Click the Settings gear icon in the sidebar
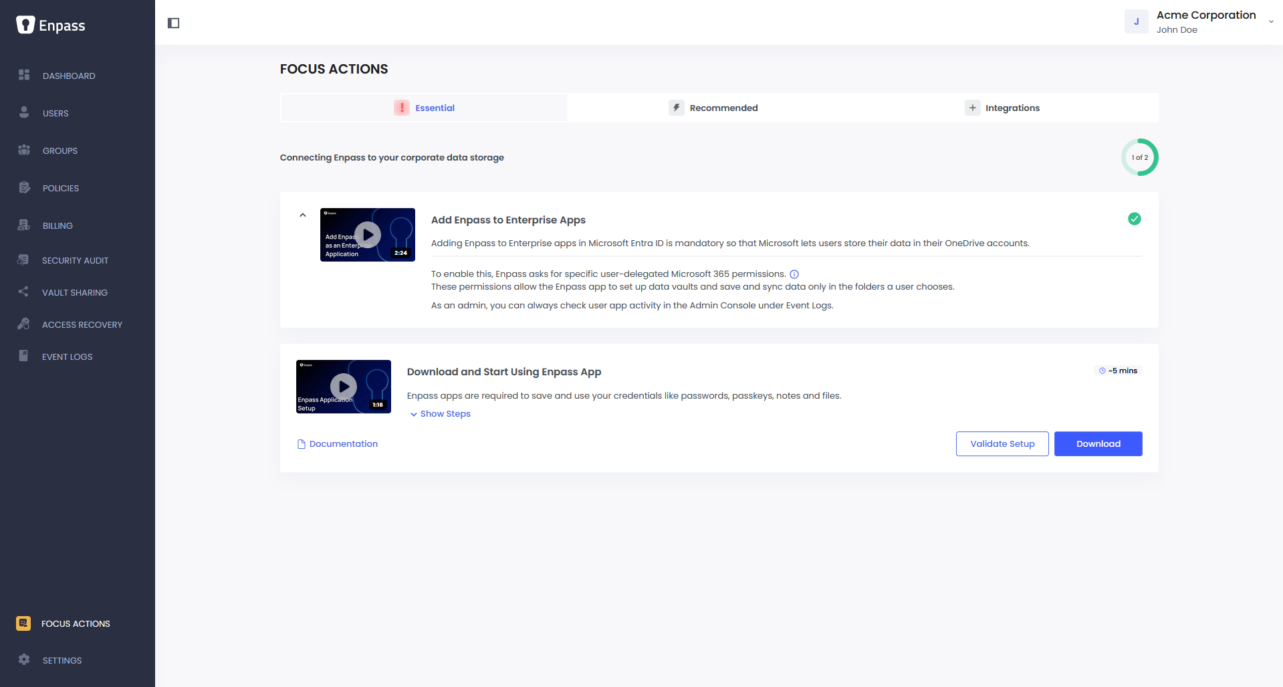 pos(24,660)
